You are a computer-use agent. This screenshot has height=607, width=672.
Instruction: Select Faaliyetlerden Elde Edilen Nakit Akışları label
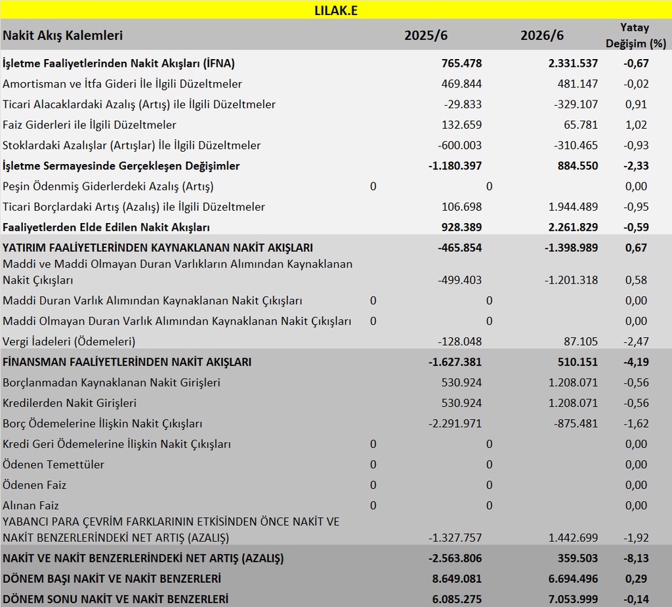(x=106, y=228)
